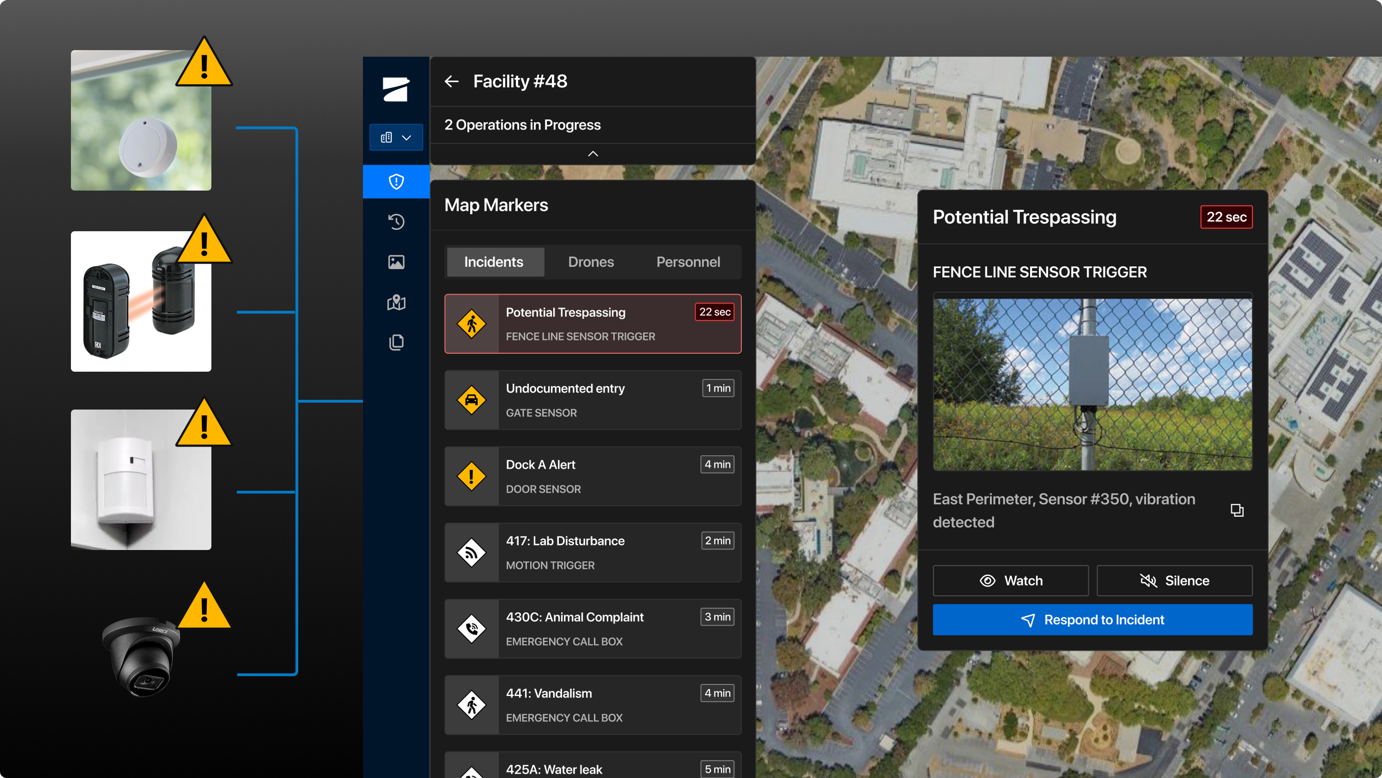The width and height of the screenshot is (1382, 778).
Task: Click the Map Markers heading
Action: coord(496,205)
